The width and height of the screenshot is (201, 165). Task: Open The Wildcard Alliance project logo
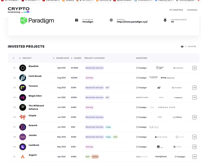point(23,107)
